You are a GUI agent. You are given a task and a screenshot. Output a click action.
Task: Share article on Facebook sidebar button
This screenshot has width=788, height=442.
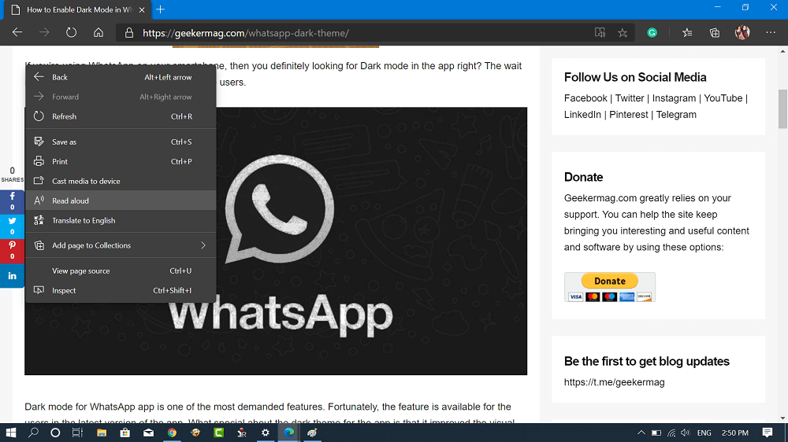coord(12,201)
